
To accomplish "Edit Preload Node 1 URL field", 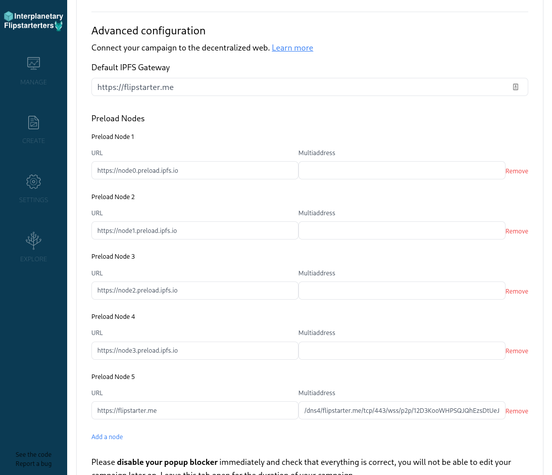I will (x=194, y=170).
